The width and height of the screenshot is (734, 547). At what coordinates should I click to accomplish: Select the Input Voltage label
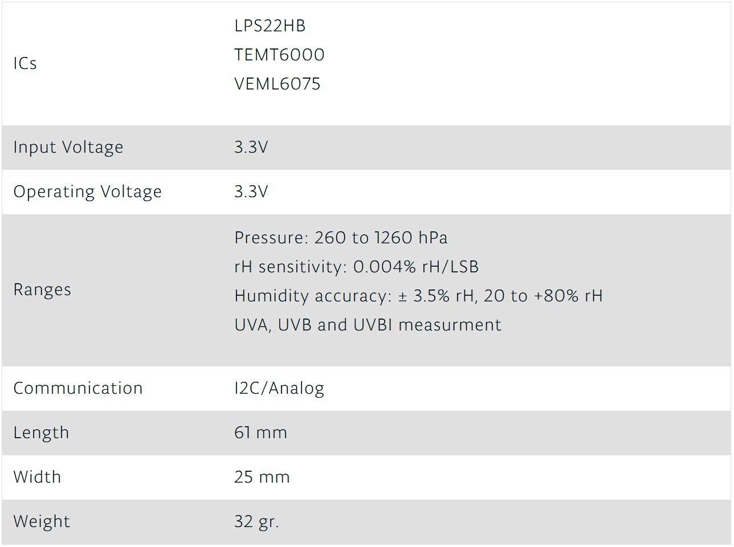point(68,147)
